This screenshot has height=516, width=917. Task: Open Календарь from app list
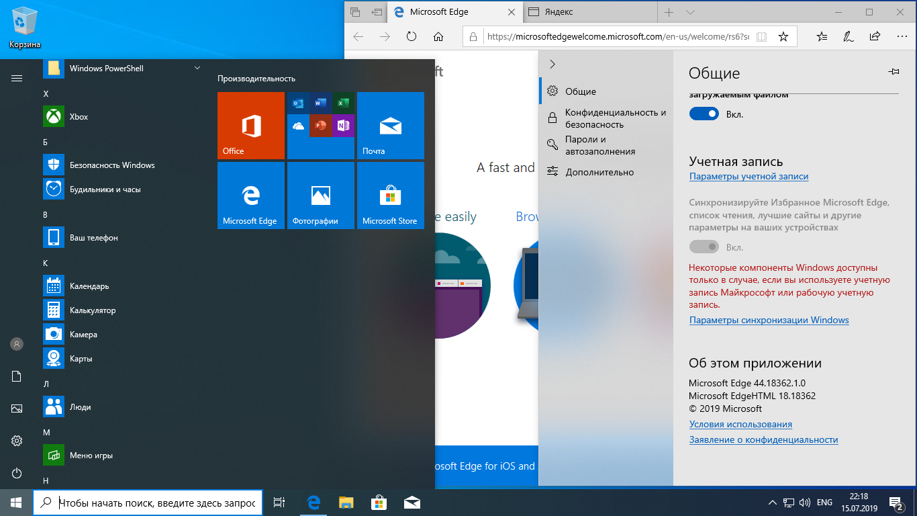(x=121, y=286)
